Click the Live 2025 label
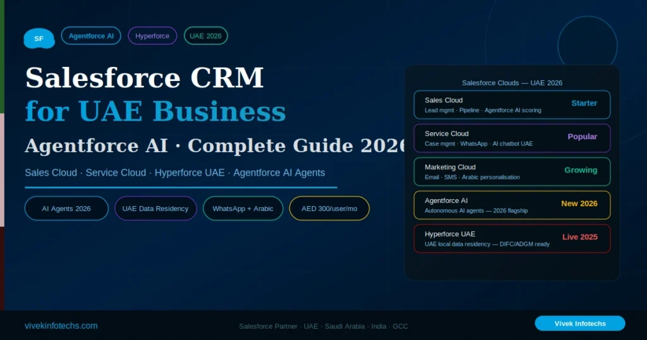 (580, 237)
